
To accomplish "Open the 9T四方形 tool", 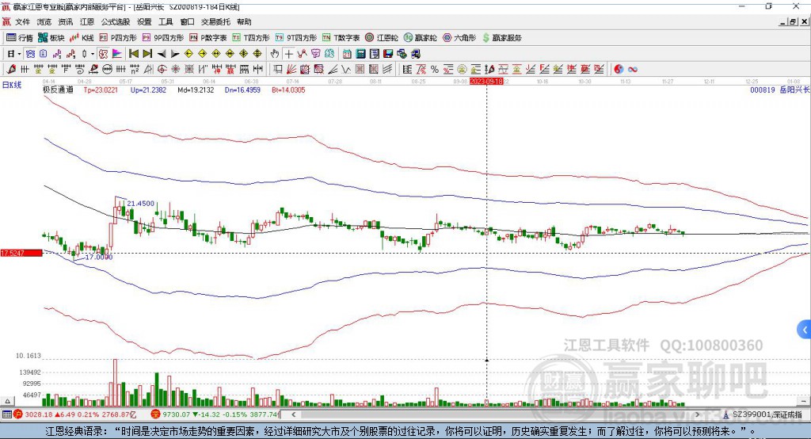I will (296, 38).
